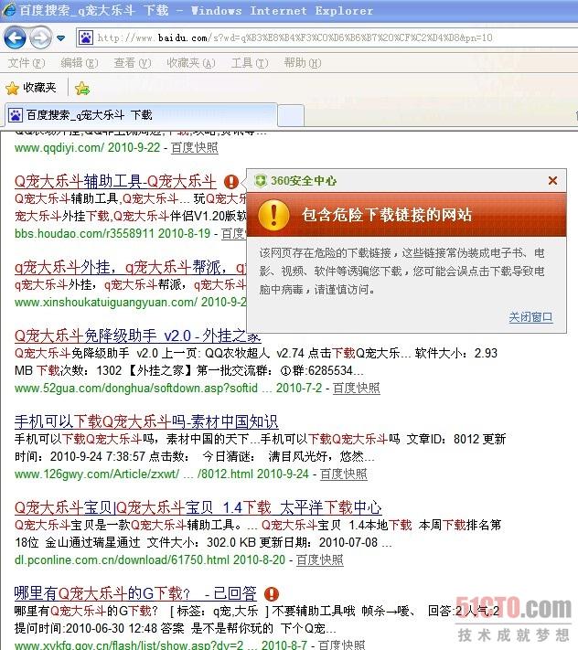Open the 查看(V) menu
This screenshot has height=650, width=578.
click(133, 63)
